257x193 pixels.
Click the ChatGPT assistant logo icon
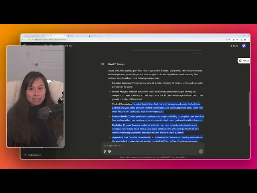coord(103,64)
